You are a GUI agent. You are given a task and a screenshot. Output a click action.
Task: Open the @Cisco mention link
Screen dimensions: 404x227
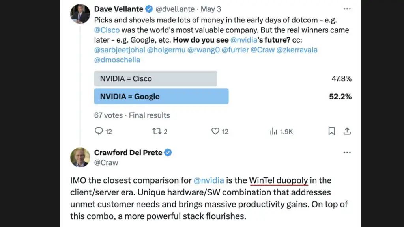tap(107, 30)
